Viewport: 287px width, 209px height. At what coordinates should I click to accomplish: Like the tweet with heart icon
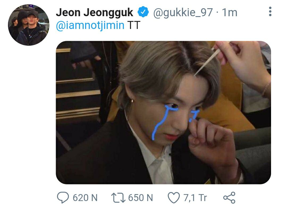click(174, 198)
